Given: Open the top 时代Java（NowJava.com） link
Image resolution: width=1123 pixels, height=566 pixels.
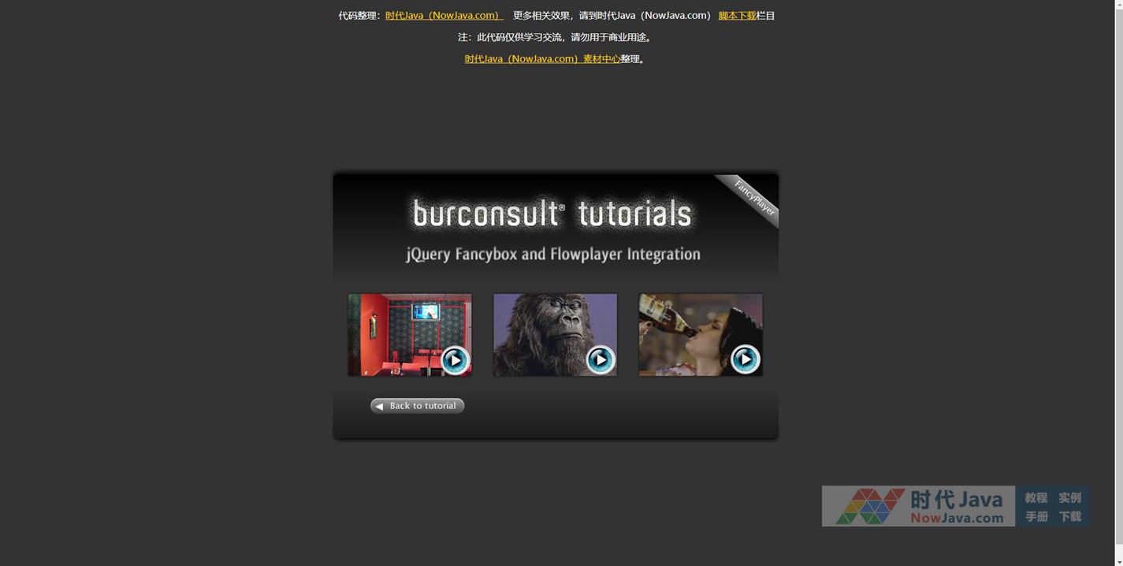Looking at the screenshot, I should click(x=444, y=16).
